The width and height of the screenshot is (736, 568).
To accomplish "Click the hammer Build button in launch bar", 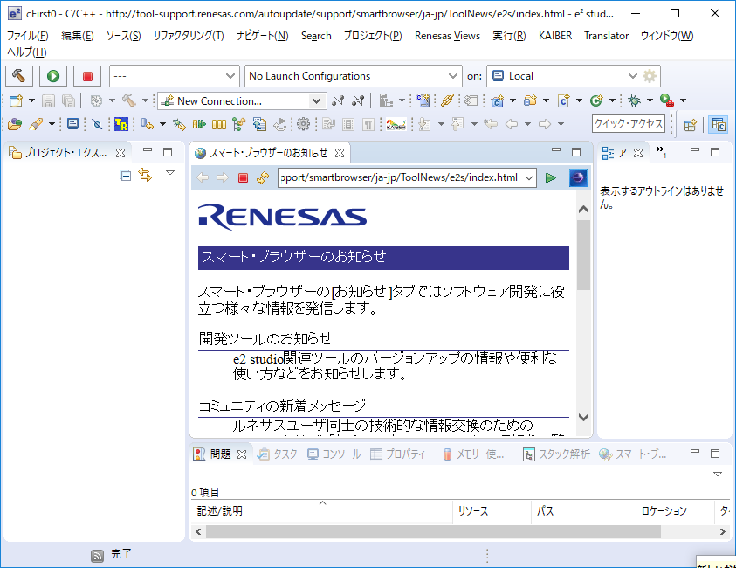I will point(19,76).
